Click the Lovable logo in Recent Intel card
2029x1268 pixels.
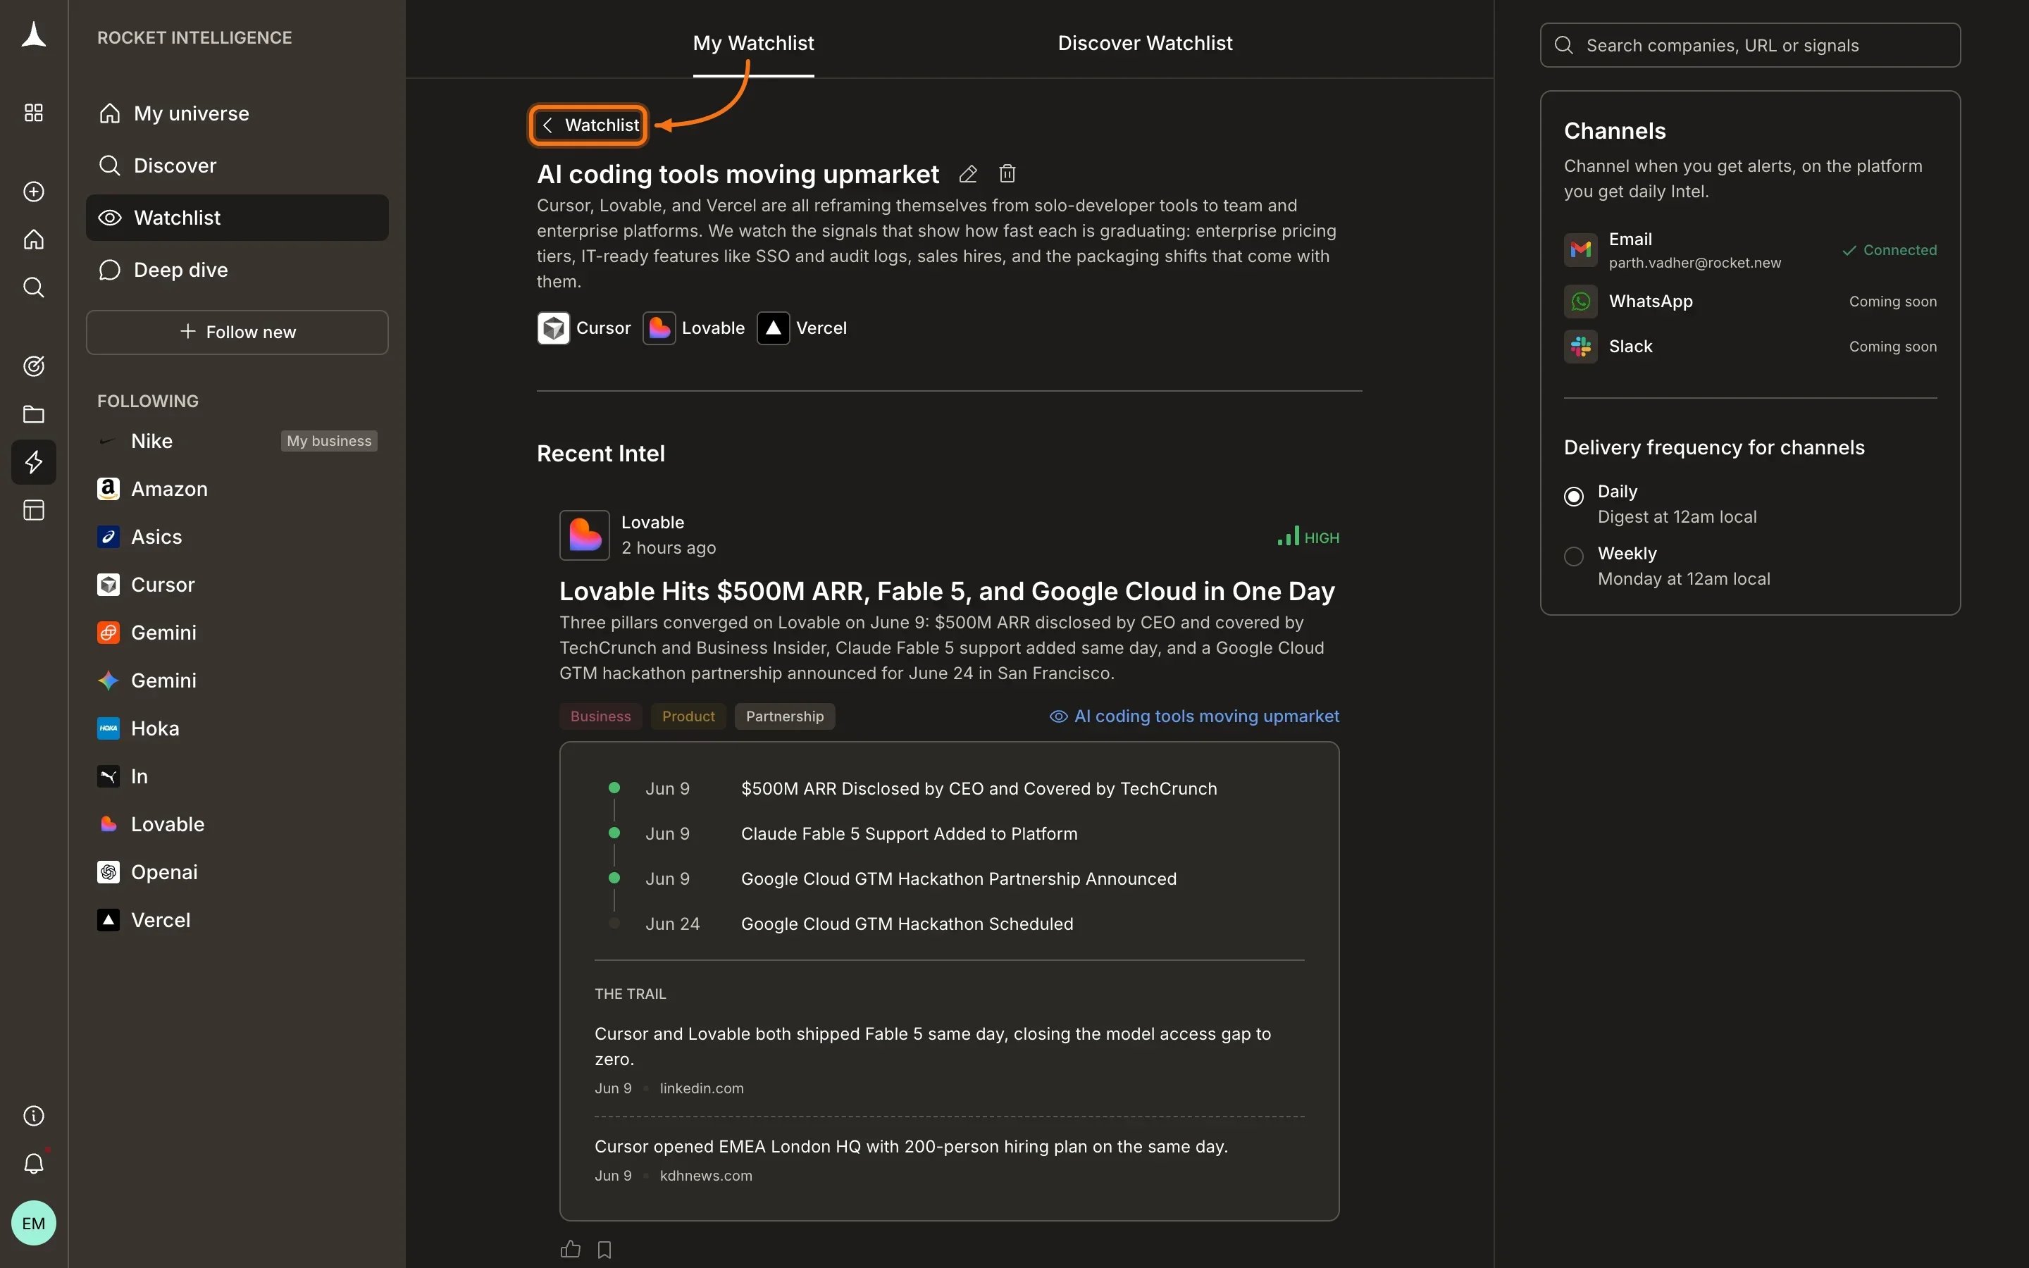(x=584, y=535)
